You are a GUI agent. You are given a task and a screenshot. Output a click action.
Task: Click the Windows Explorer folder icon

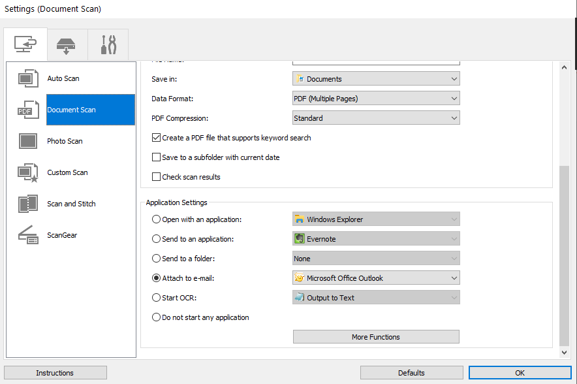(300, 219)
